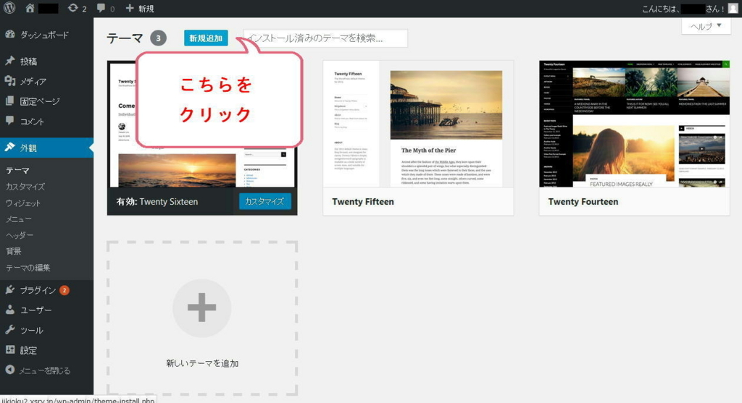The image size is (742, 403).
Task: Click 新しいテーマを追加 text
Action: tap(202, 363)
